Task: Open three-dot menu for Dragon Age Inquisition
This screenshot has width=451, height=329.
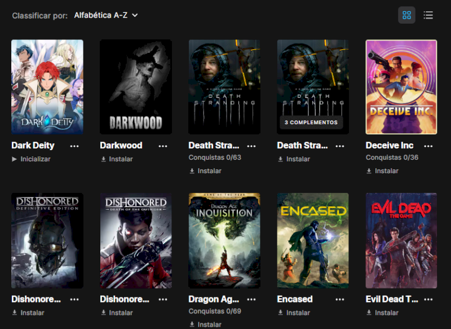Action: 251,299
